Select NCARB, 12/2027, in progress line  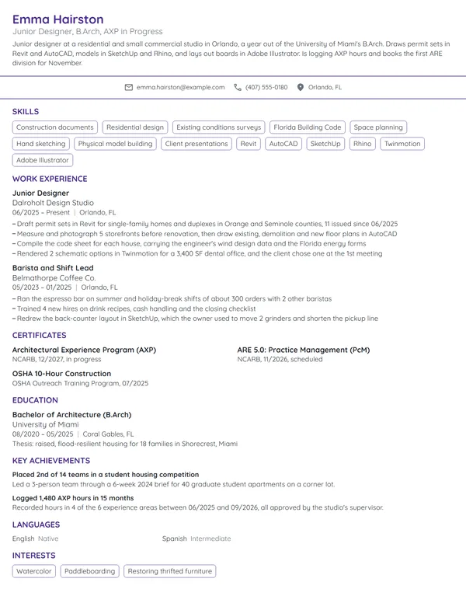[x=57, y=360]
